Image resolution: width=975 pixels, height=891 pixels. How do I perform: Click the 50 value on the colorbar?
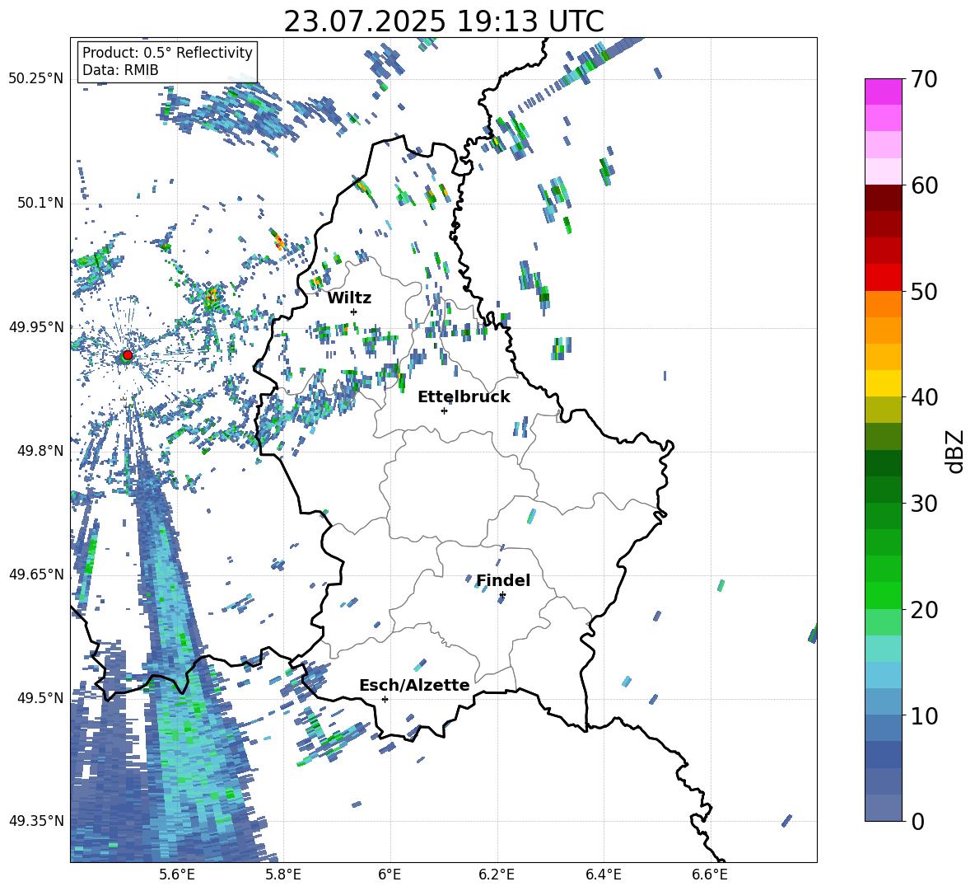(923, 292)
